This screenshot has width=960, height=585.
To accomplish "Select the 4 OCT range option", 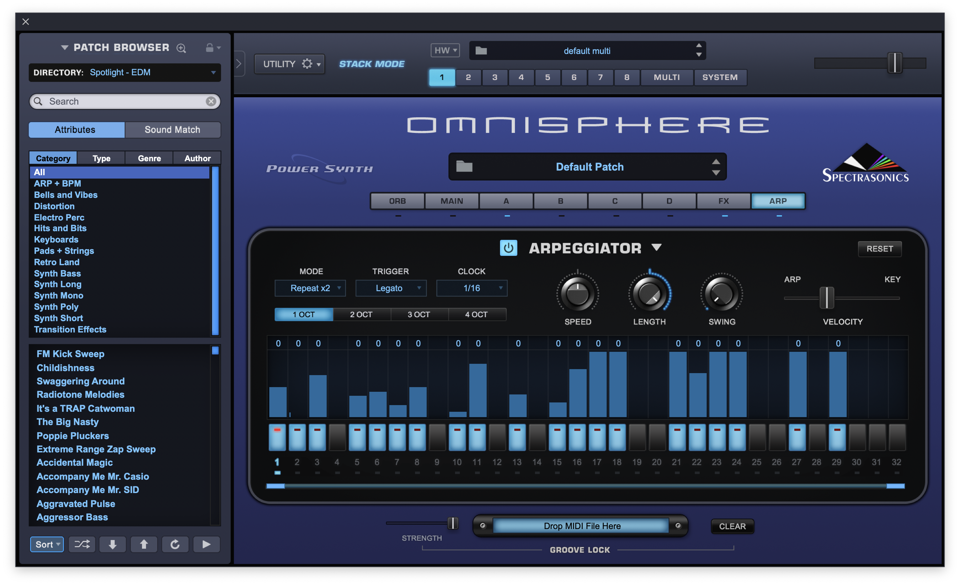I will [x=477, y=314].
